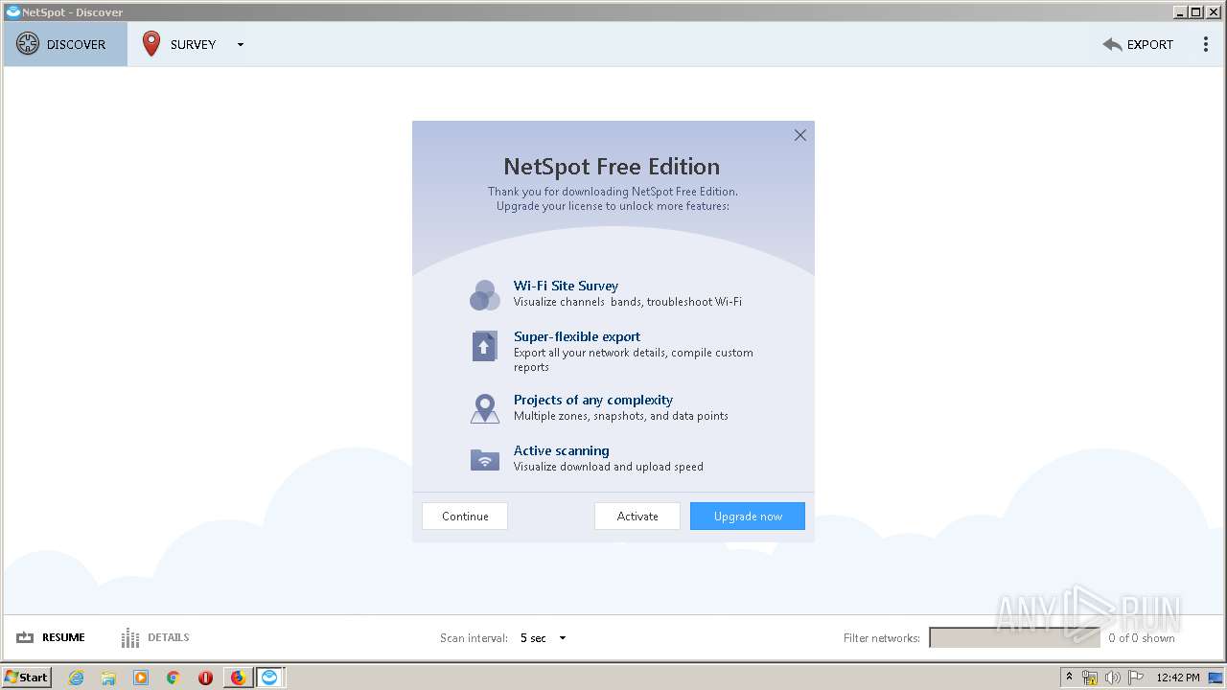Click Resume to restart scanning

[51, 637]
